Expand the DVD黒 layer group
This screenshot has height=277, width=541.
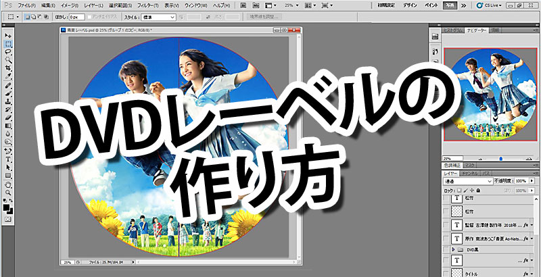(452, 249)
